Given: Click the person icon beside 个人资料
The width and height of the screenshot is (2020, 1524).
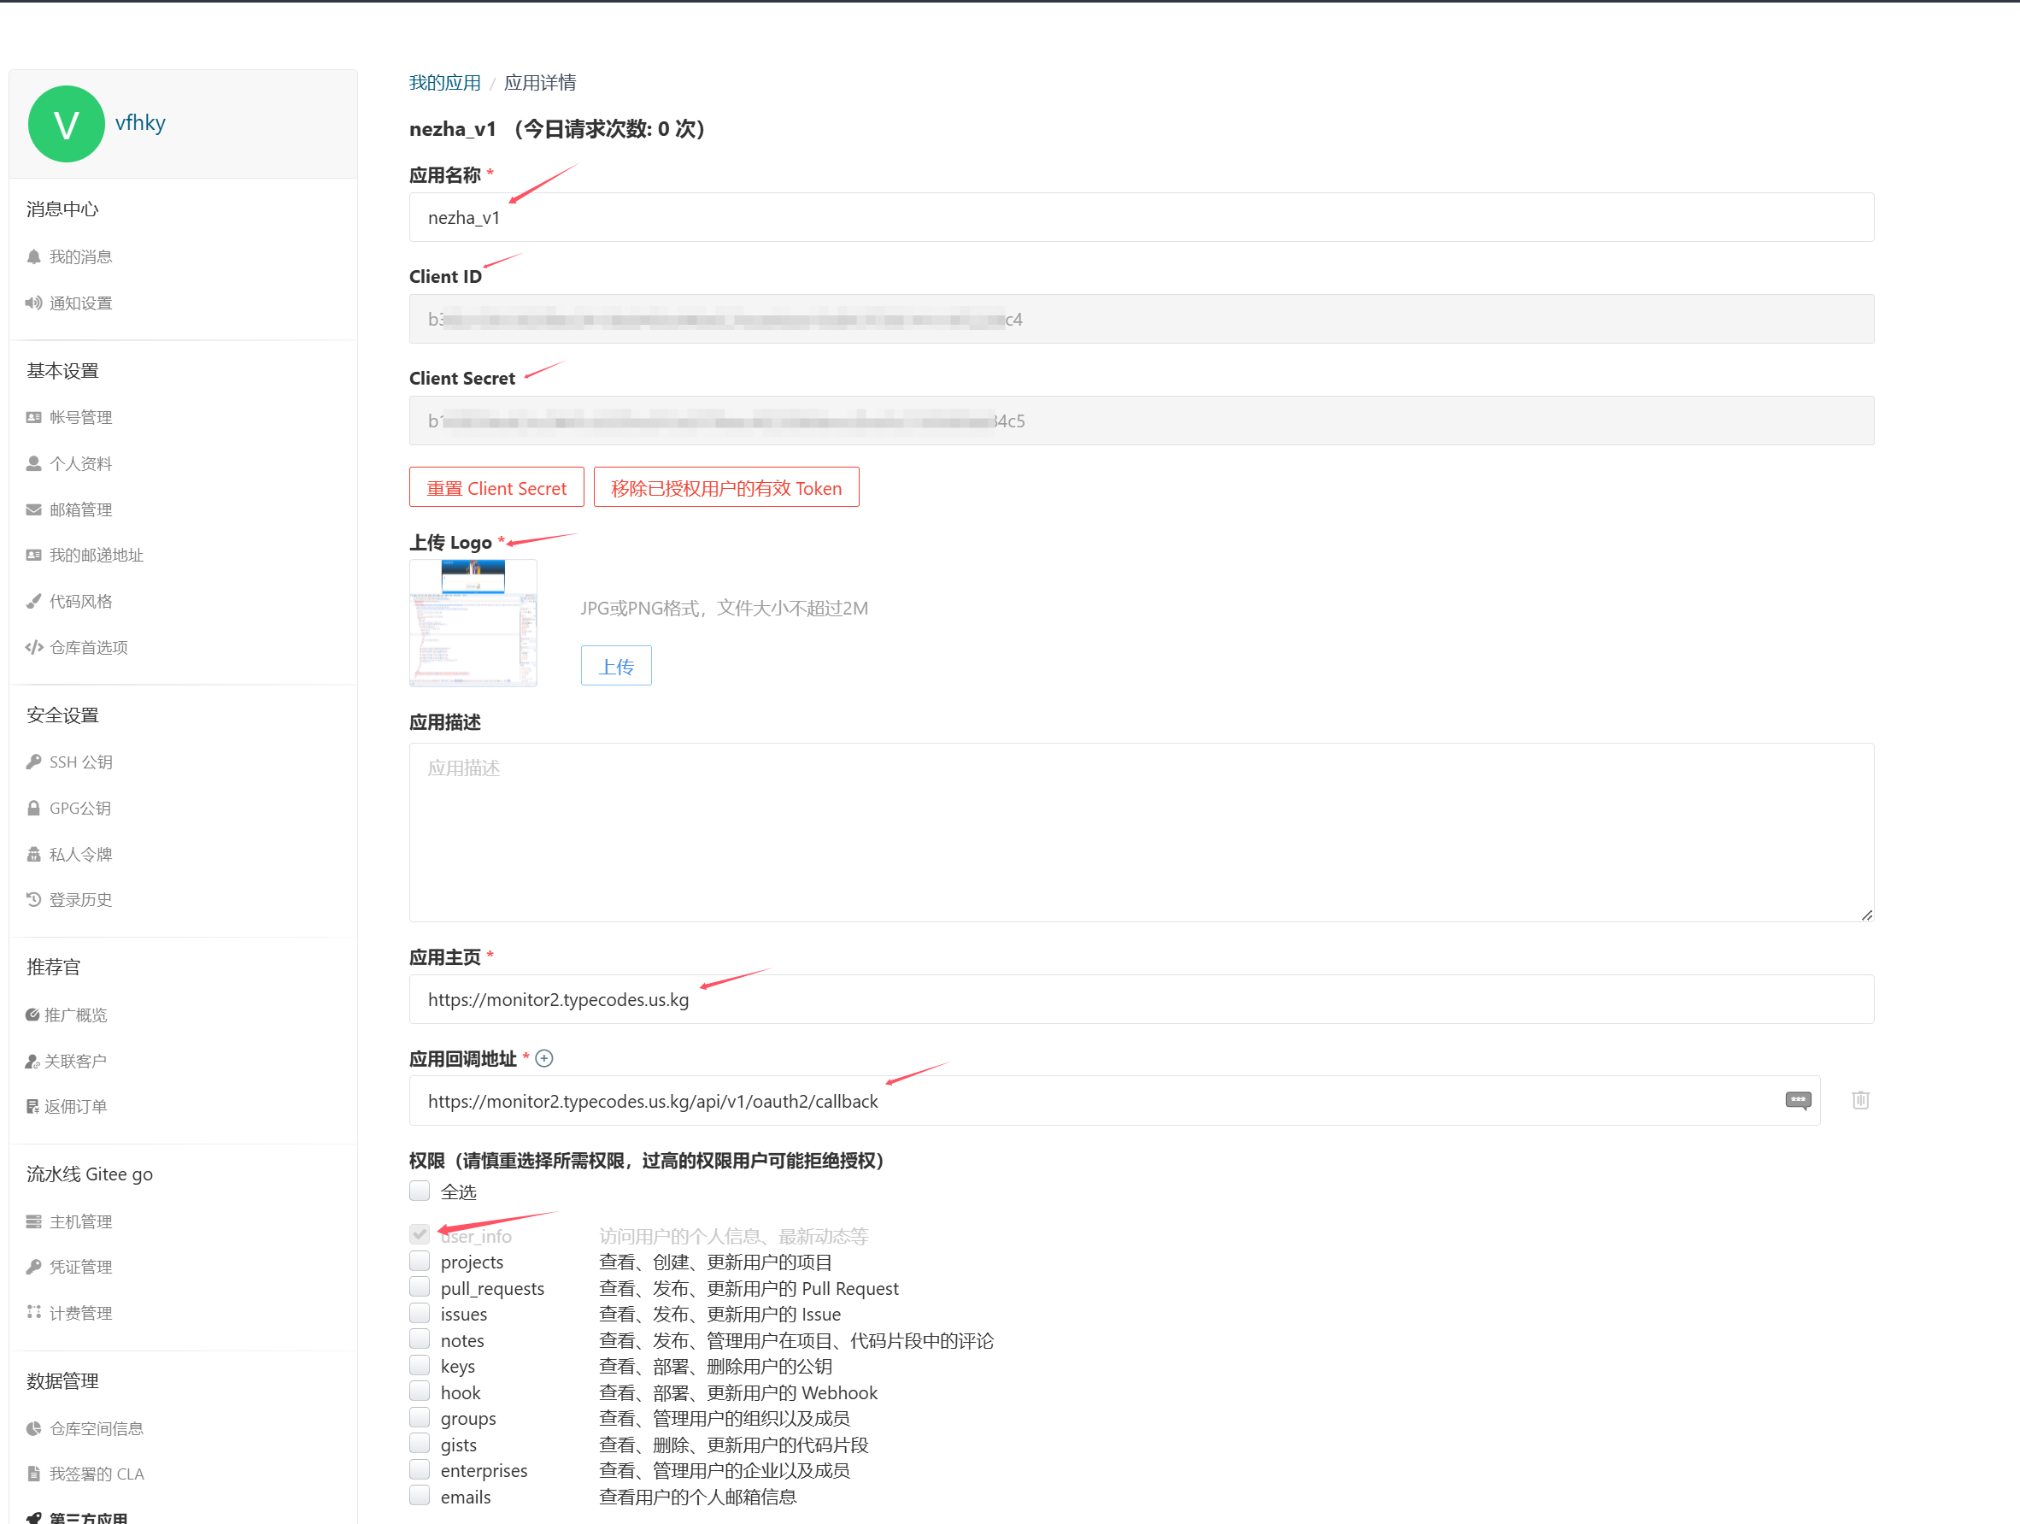Looking at the screenshot, I should point(34,464).
